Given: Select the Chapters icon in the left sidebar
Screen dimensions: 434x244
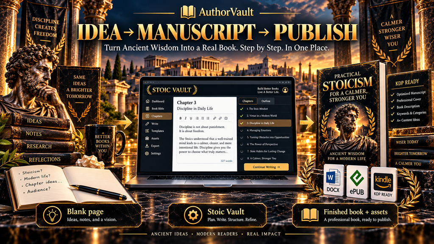Looking at the screenshot, I should (147, 116).
